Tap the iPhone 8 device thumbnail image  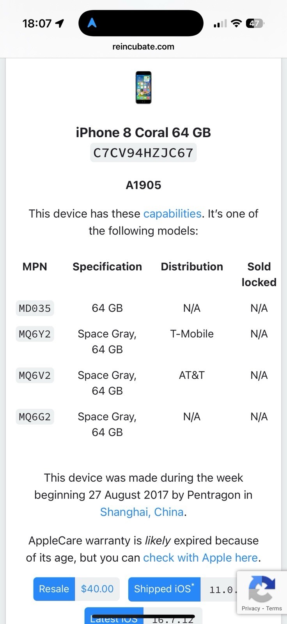tap(143, 87)
